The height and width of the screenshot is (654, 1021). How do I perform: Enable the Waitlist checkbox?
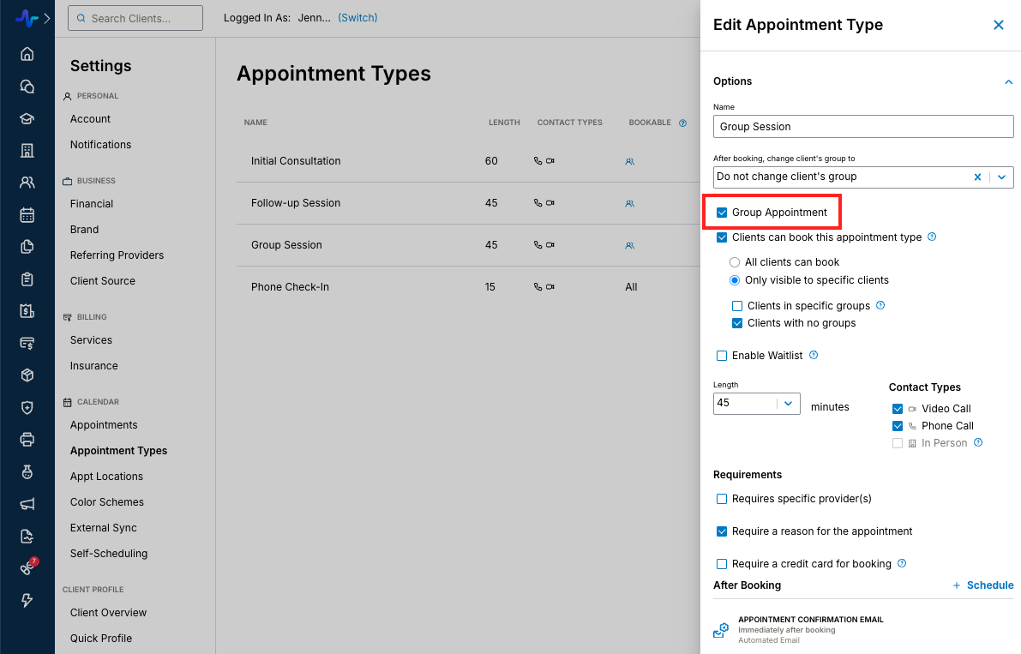[x=722, y=356]
